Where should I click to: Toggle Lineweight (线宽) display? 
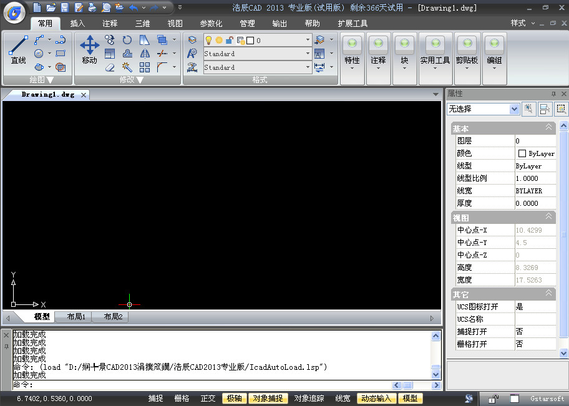pos(343,399)
